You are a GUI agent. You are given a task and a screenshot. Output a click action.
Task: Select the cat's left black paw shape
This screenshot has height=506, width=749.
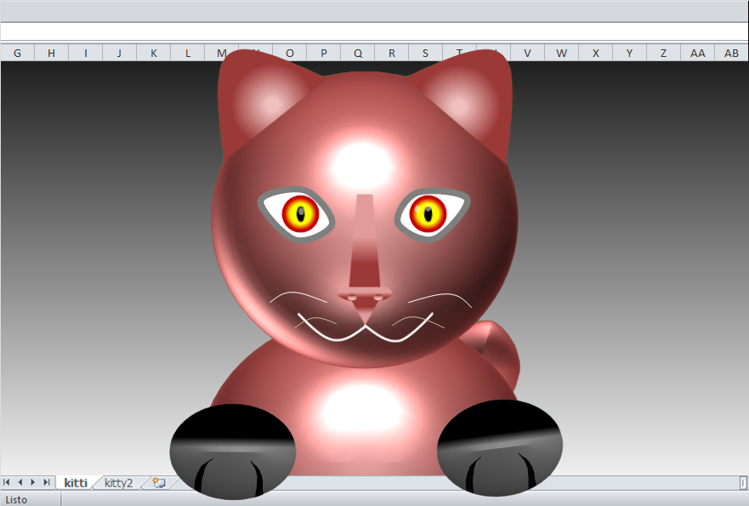click(x=233, y=452)
